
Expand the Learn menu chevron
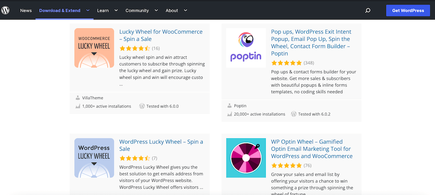point(116,10)
